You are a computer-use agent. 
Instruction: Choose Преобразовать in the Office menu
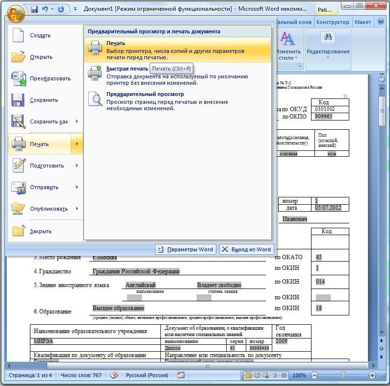(46, 78)
